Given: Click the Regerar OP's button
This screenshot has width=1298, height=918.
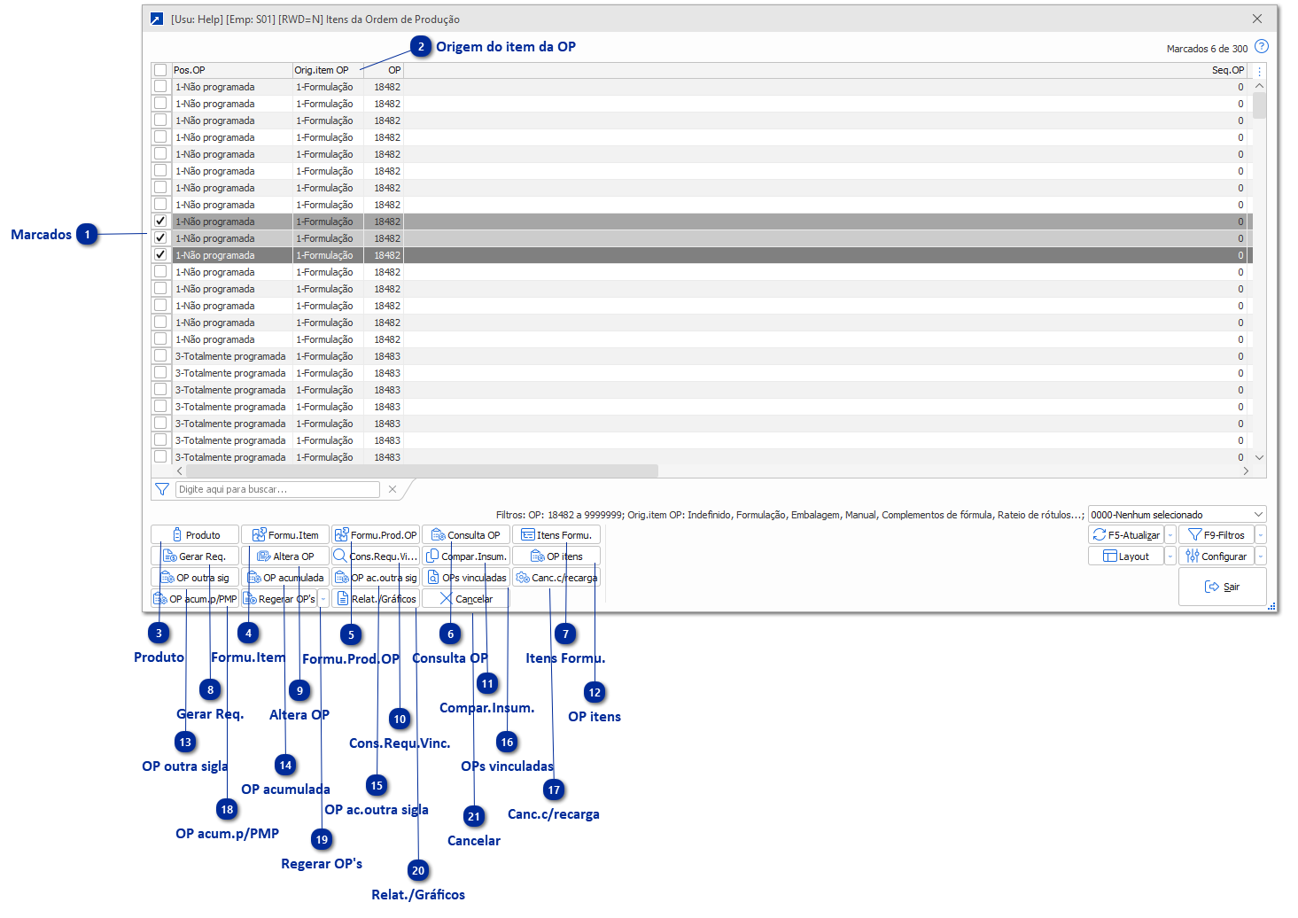Looking at the screenshot, I should click(x=279, y=599).
